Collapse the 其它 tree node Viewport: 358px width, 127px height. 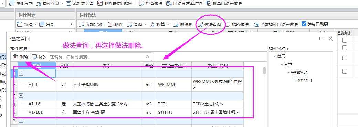coord(282,65)
